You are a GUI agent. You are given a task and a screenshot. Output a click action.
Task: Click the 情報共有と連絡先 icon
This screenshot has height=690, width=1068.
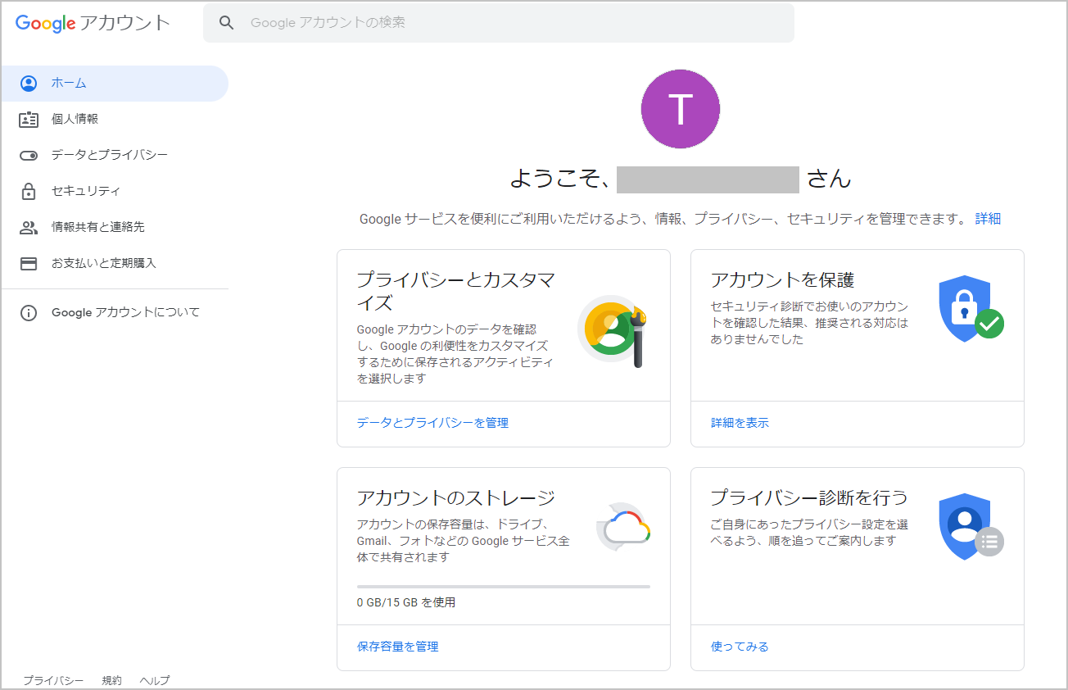point(29,226)
